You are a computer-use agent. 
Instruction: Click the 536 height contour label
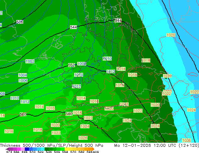[20, 22]
